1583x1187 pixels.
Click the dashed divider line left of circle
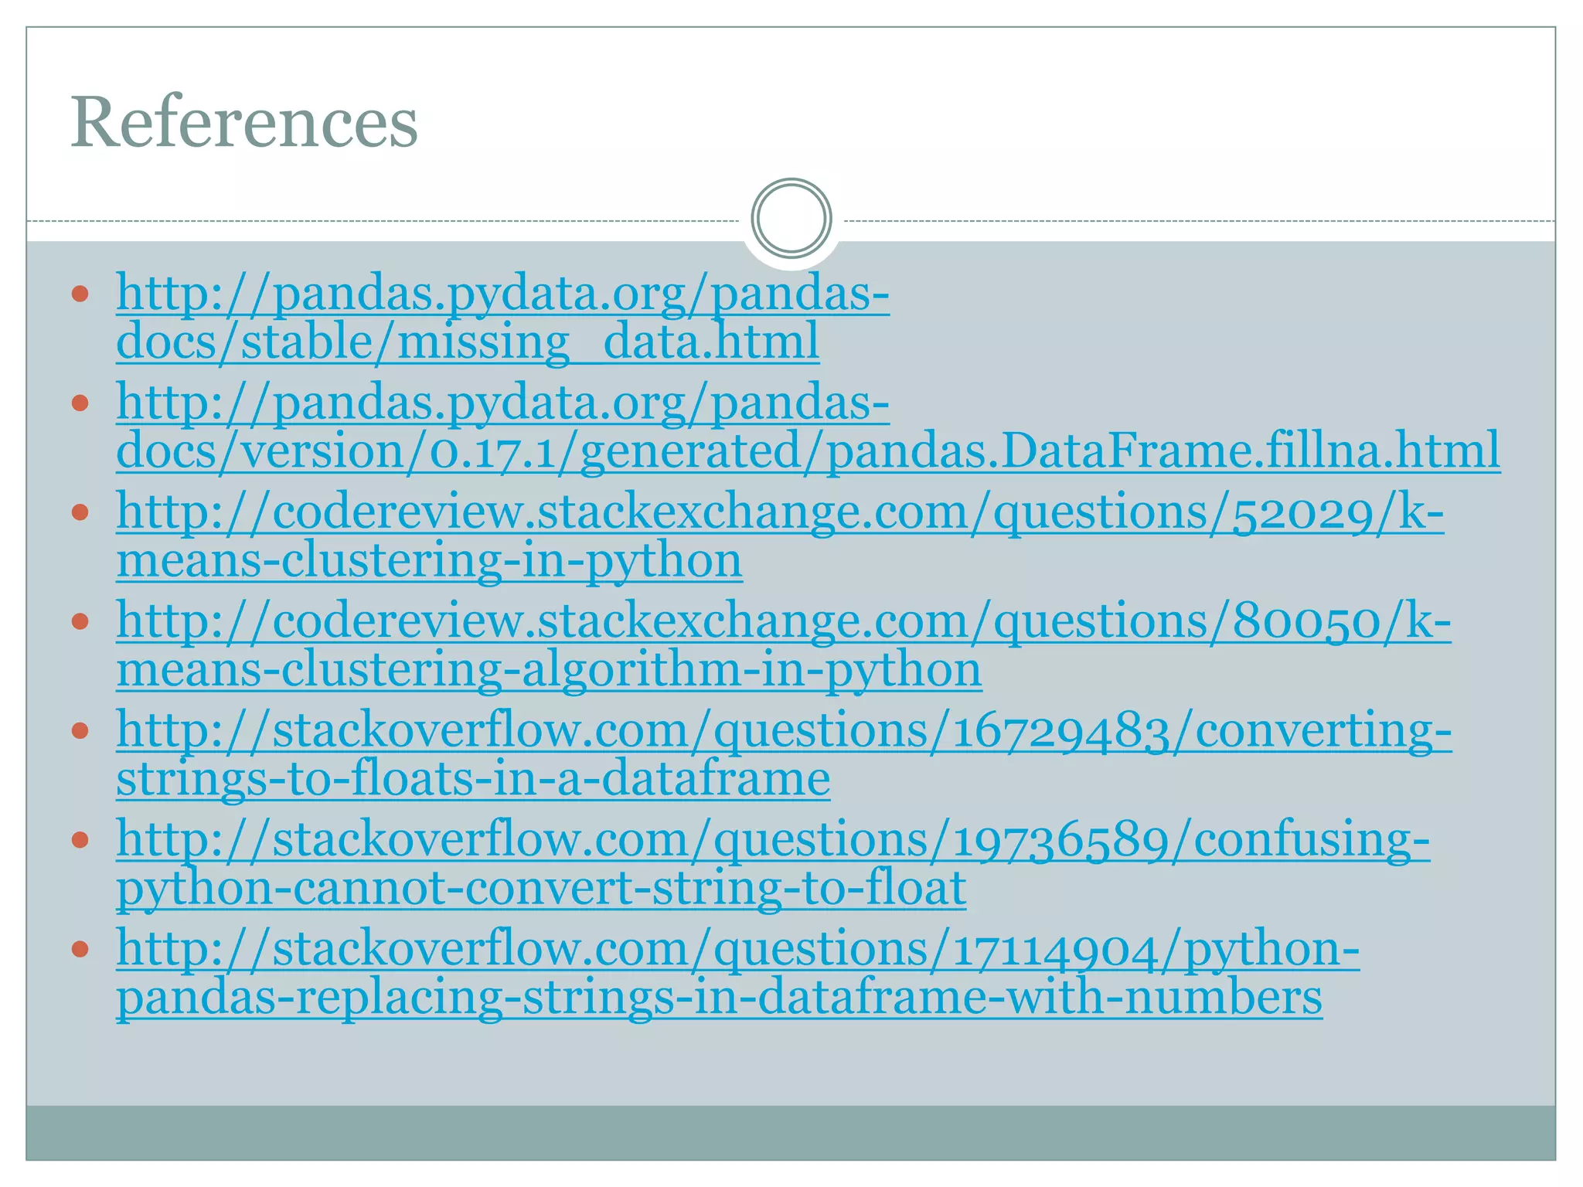coord(386,222)
